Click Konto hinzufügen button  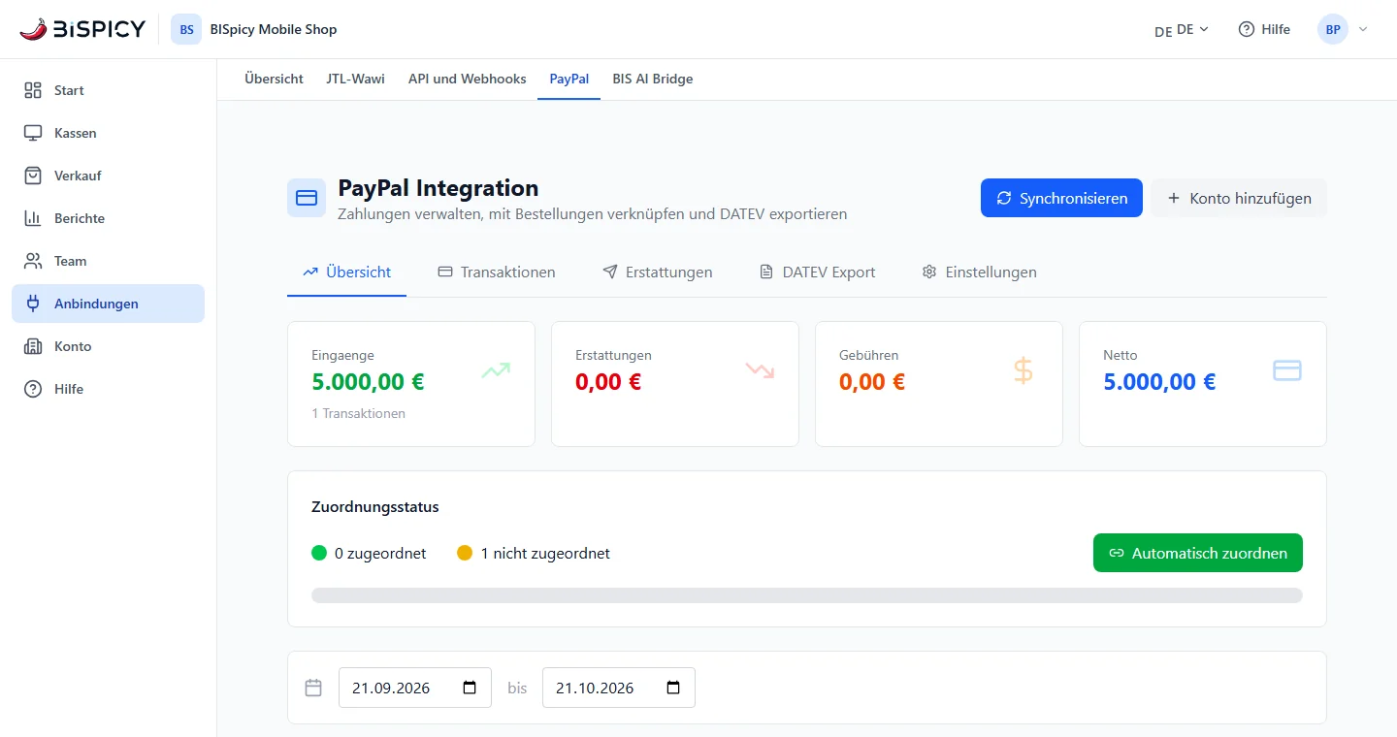1239,198
